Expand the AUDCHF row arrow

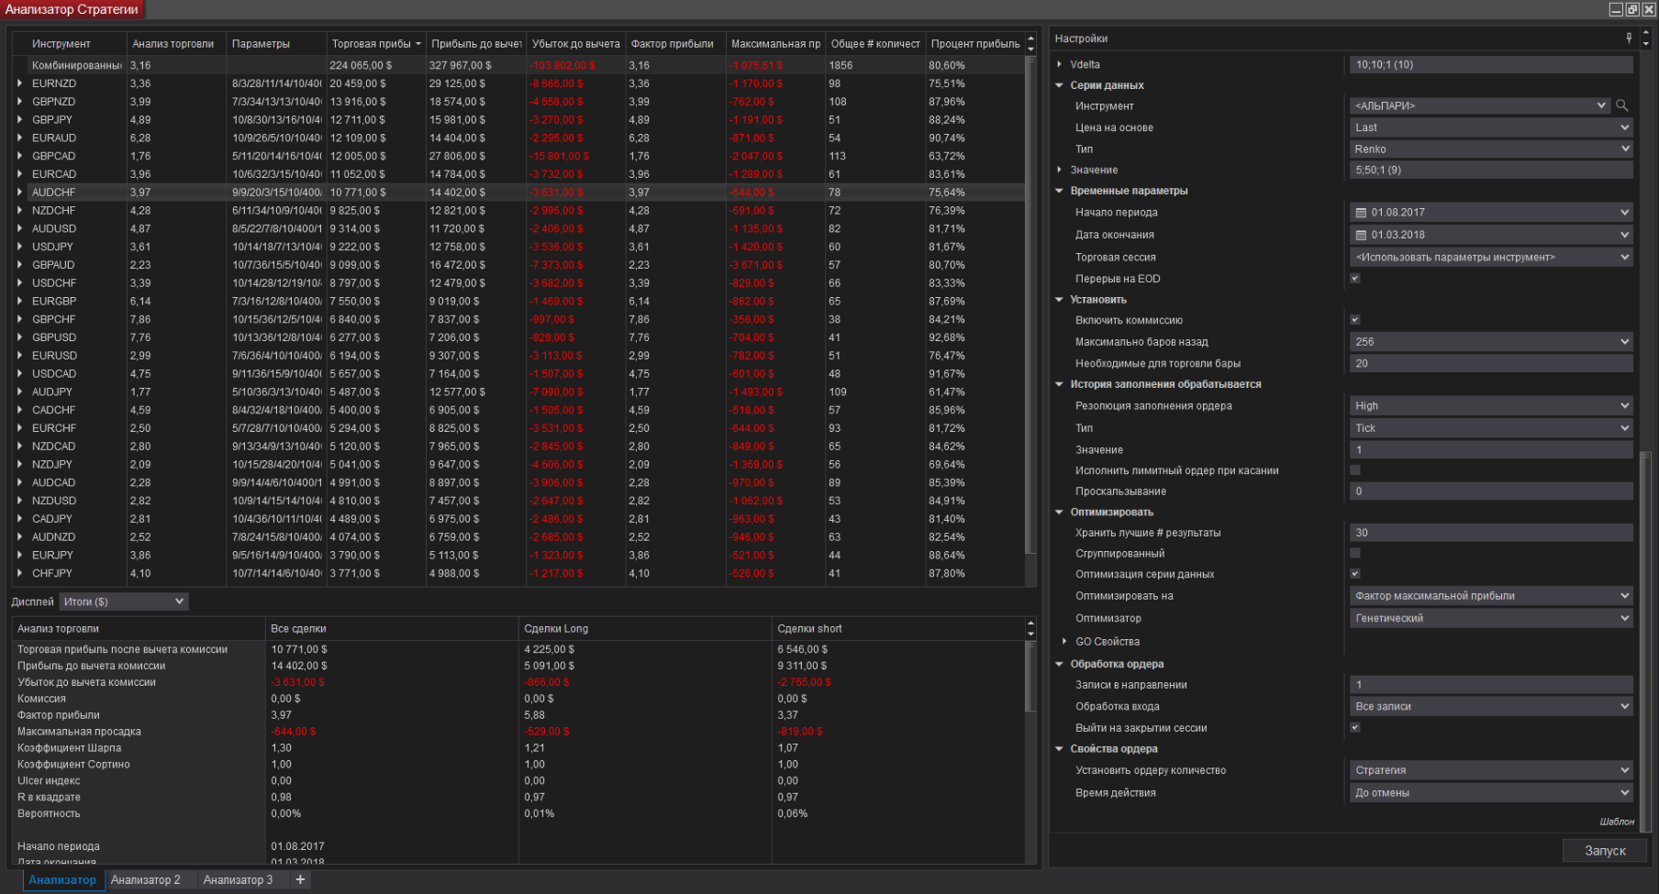point(20,193)
